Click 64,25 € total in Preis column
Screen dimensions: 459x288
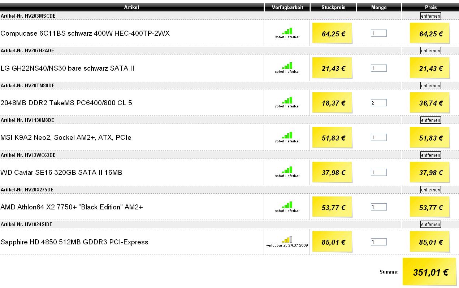(430, 33)
